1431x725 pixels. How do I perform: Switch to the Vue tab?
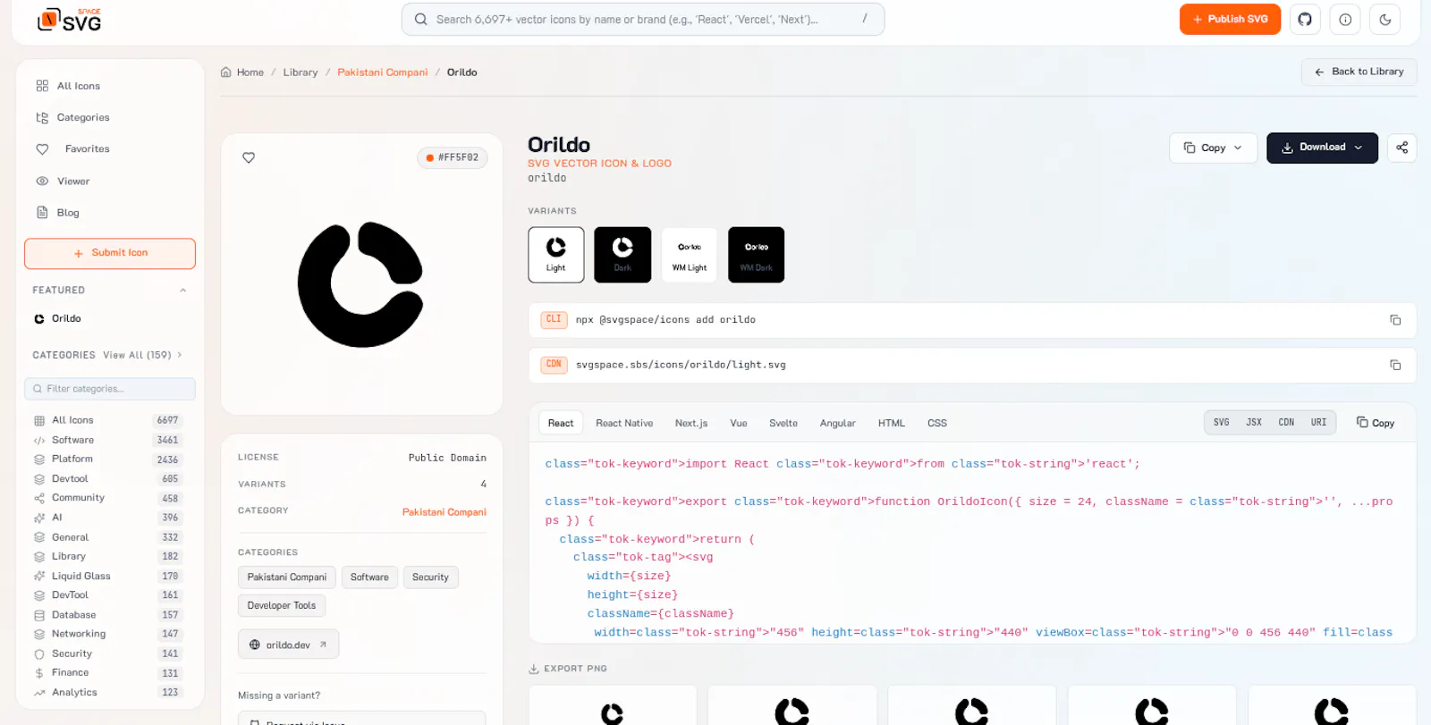tap(739, 423)
